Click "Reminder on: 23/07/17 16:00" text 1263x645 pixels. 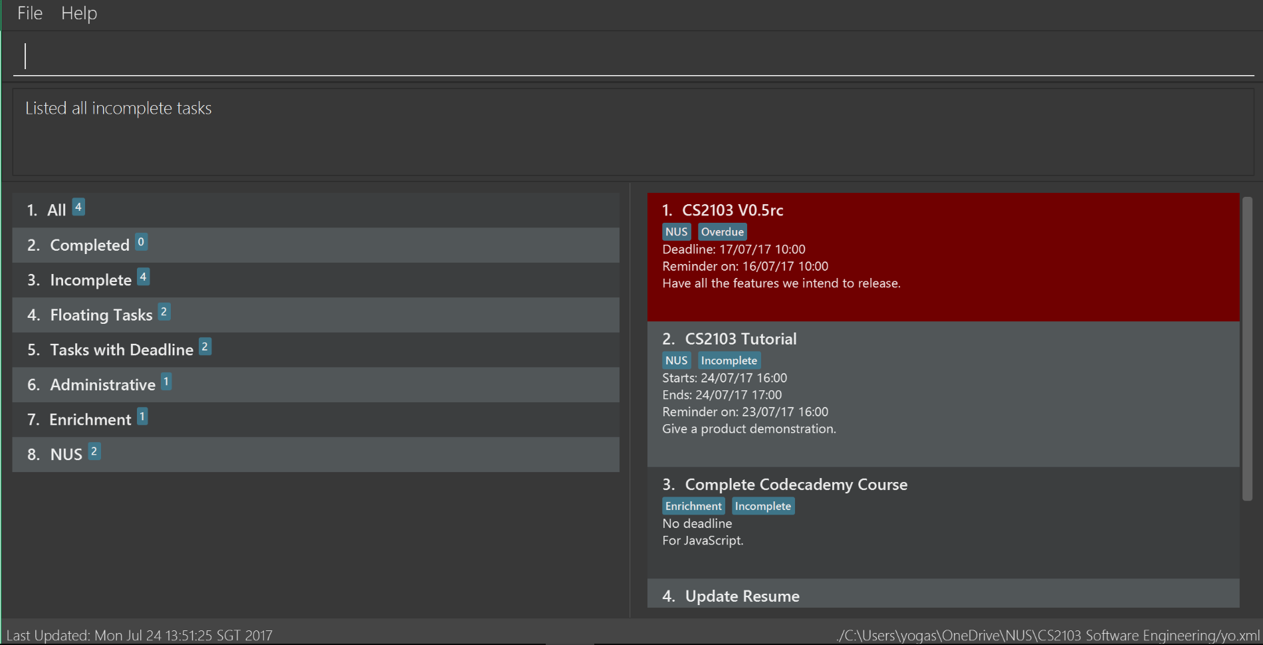pos(745,412)
